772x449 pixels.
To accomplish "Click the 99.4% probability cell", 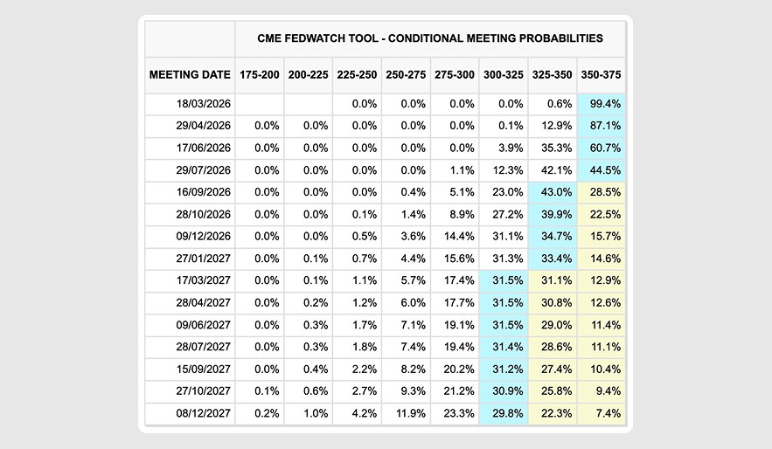I will coord(601,104).
